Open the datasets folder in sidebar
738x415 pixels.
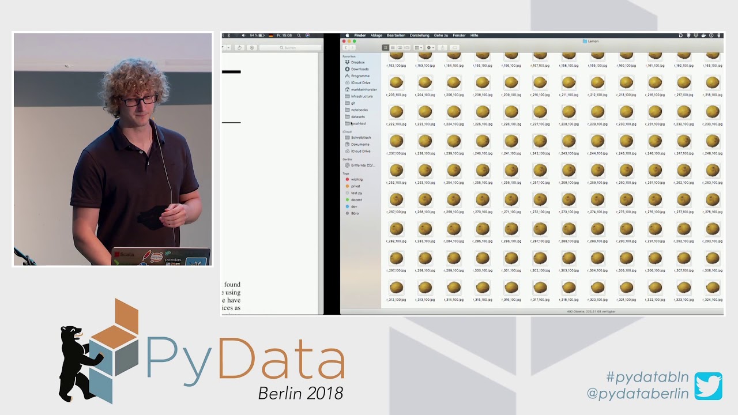[357, 116]
